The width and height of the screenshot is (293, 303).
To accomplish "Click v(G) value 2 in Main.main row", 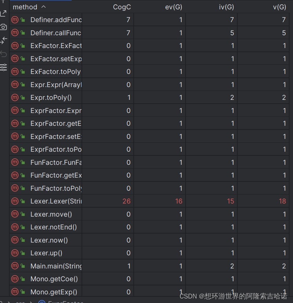I will point(284,266).
